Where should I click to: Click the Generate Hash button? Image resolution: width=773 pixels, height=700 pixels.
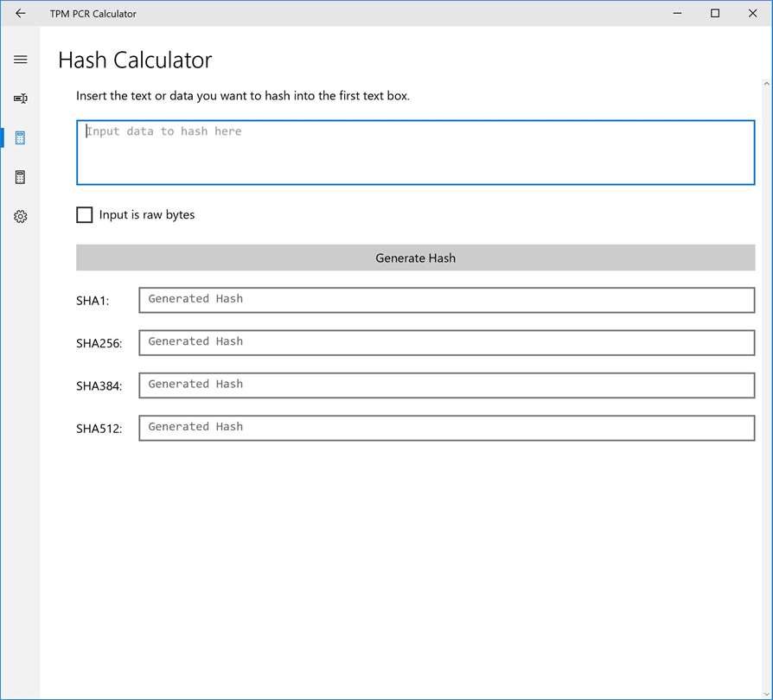click(x=416, y=258)
